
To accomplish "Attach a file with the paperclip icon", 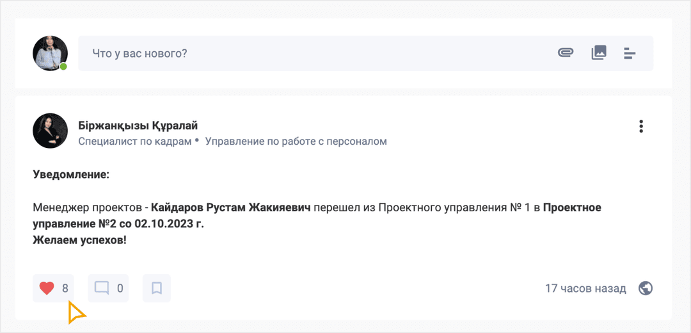I will coord(565,53).
